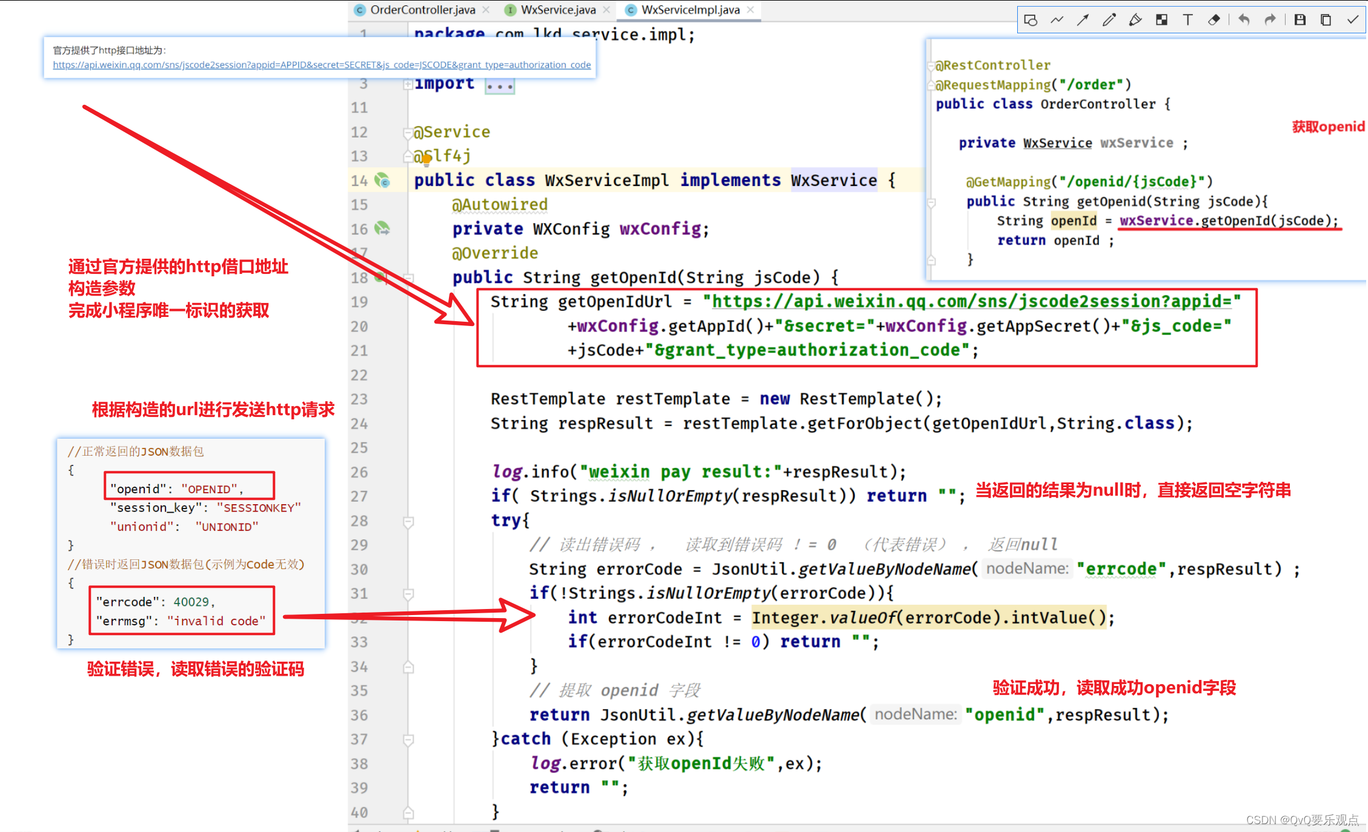Click the @RestController annotation
The height and width of the screenshot is (832, 1368).
point(993,65)
